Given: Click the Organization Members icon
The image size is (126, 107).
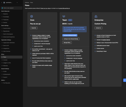Looking at the screenshot, I should coord(2,43).
